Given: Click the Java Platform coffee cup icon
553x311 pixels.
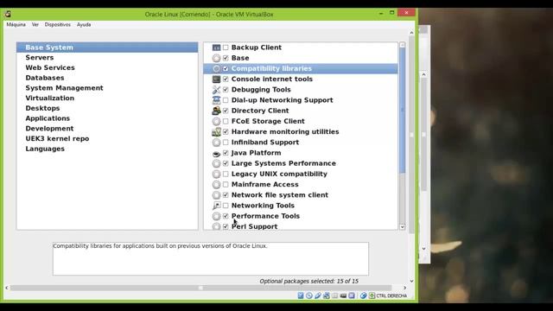Looking at the screenshot, I should [216, 154].
